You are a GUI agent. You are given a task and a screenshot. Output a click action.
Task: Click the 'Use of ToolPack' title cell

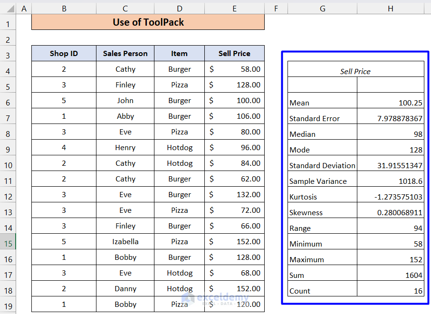pyautogui.click(x=148, y=22)
